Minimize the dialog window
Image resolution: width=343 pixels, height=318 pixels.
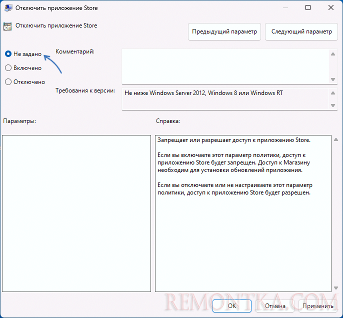click(285, 7)
